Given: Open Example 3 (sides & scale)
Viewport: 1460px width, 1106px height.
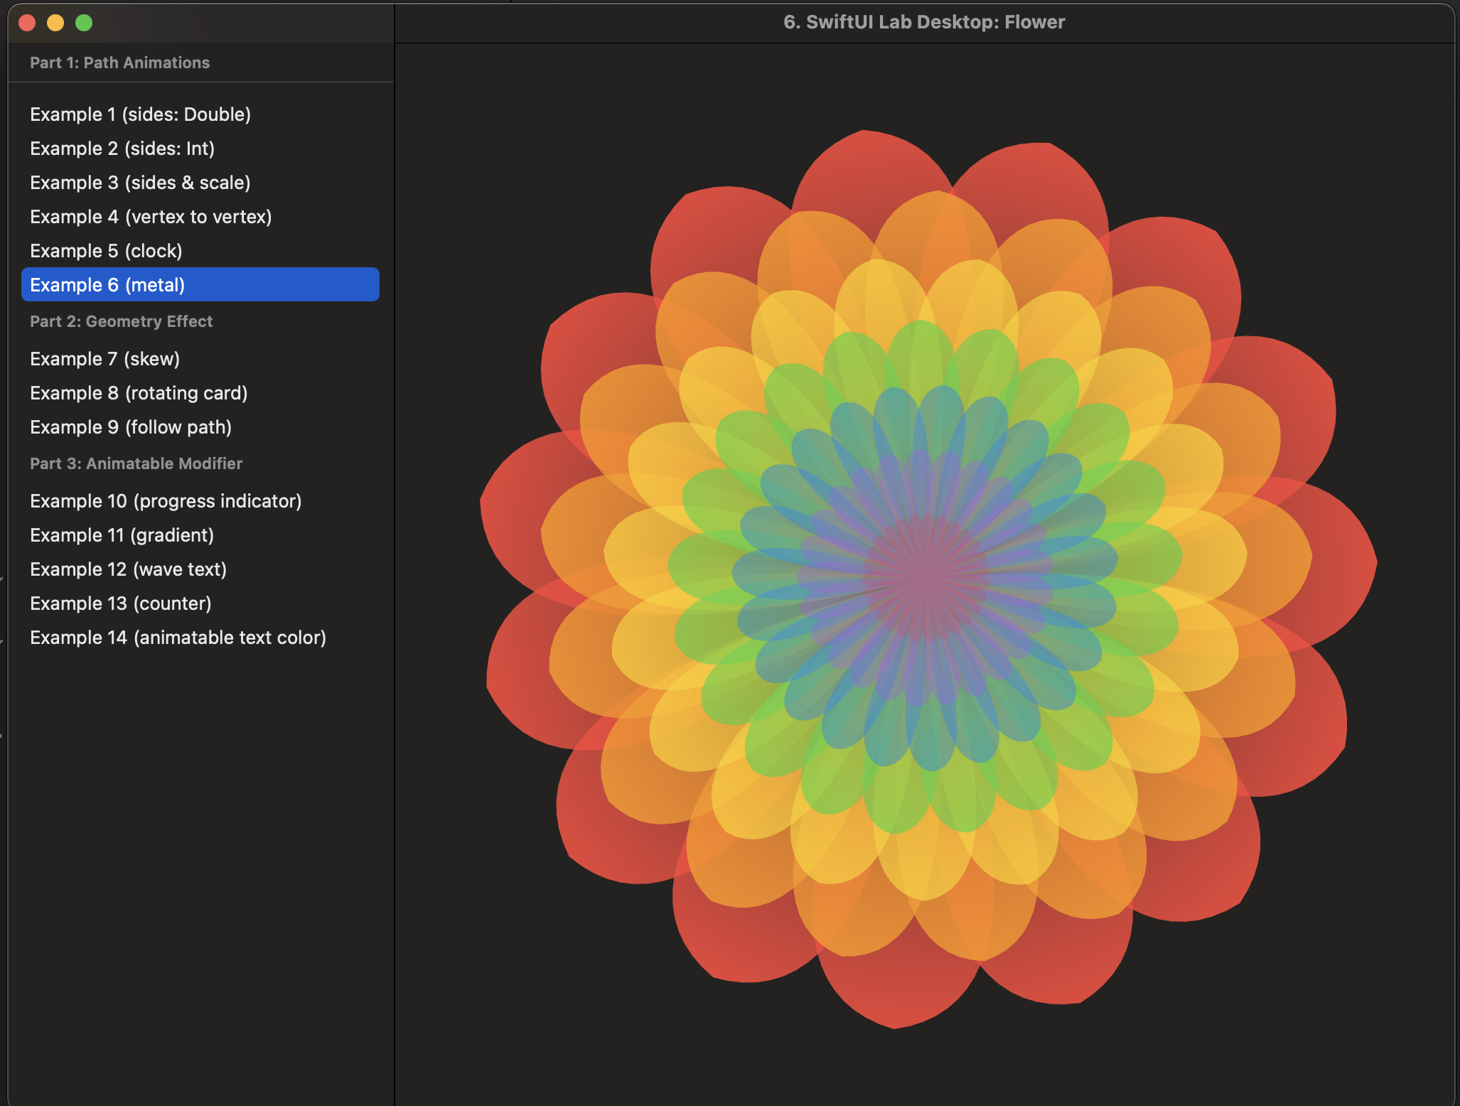Looking at the screenshot, I should click(x=140, y=183).
